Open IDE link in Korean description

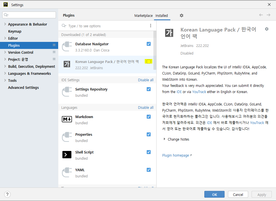tap(209, 123)
